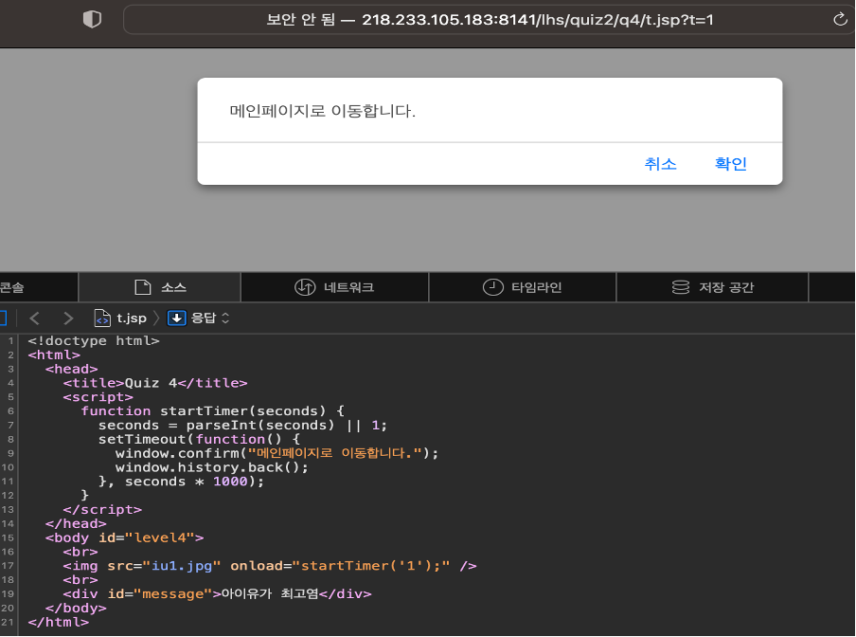856x637 pixels.
Task: Click the address bar URL field
Action: [490, 20]
